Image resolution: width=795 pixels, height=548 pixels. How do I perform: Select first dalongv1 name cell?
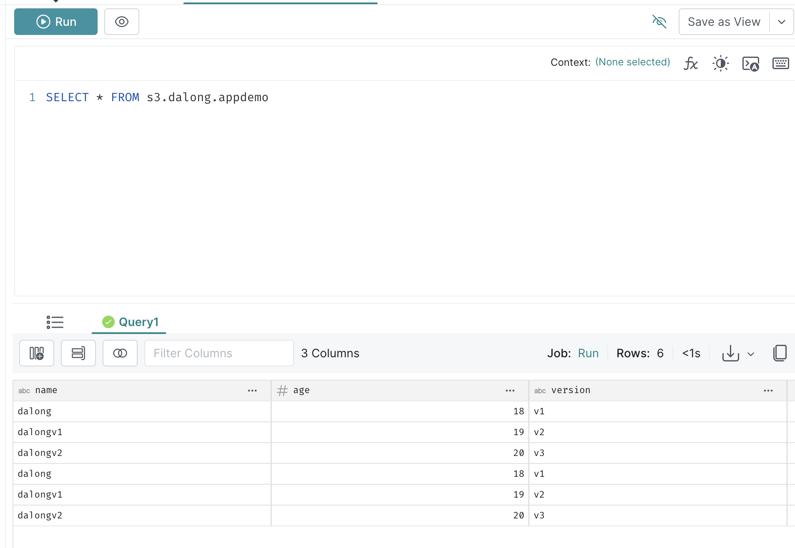tap(142, 432)
